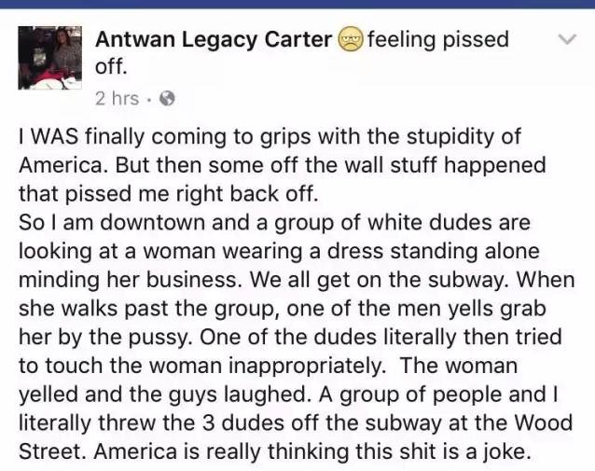Click the globe public privacy icon

pos(167,99)
